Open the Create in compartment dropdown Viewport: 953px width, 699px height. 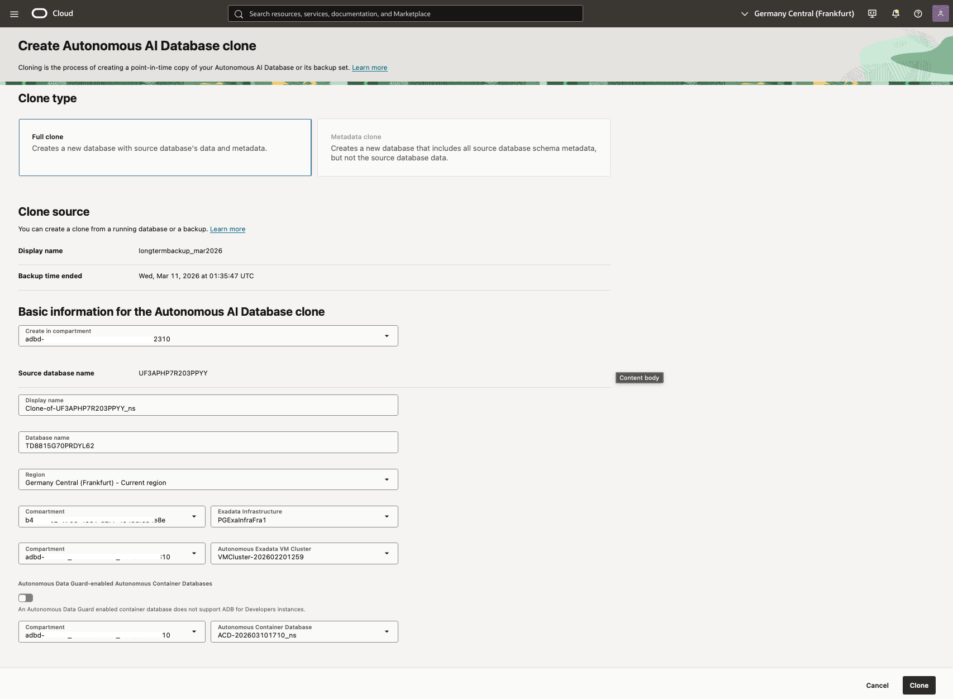pos(208,336)
